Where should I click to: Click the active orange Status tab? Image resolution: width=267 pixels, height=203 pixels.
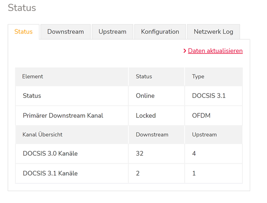pyautogui.click(x=23, y=32)
